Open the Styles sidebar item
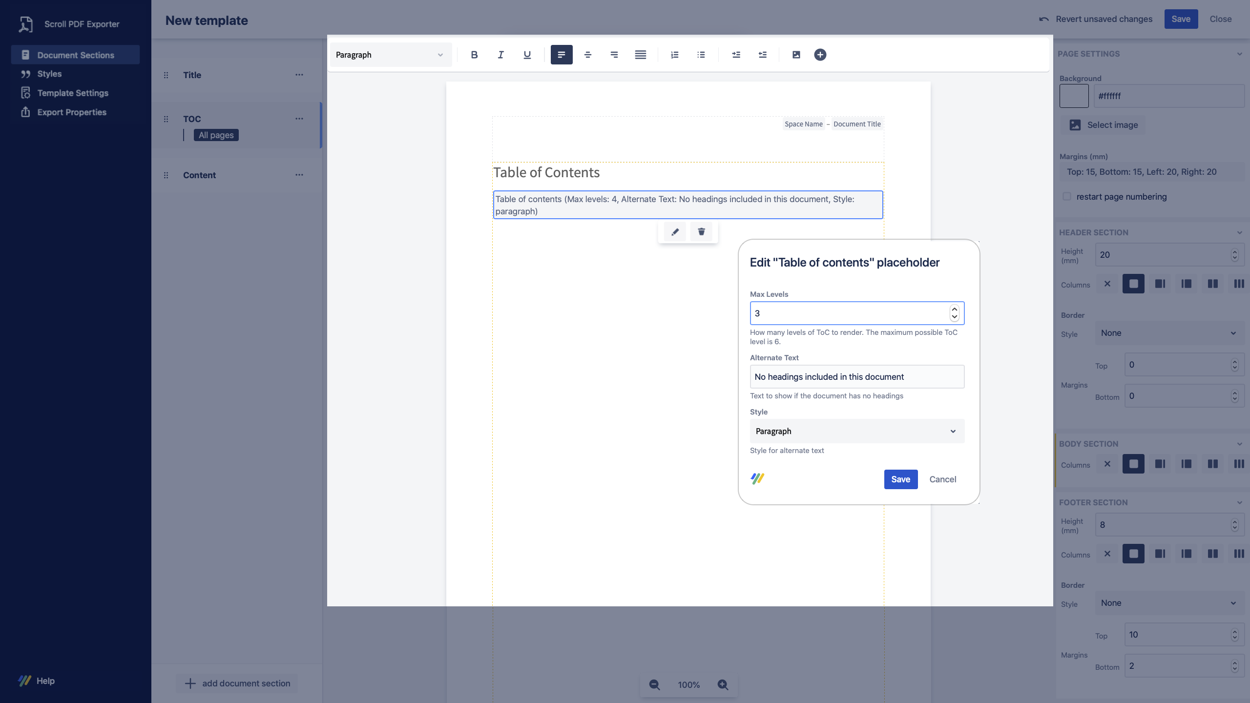The image size is (1250, 703). coord(49,74)
